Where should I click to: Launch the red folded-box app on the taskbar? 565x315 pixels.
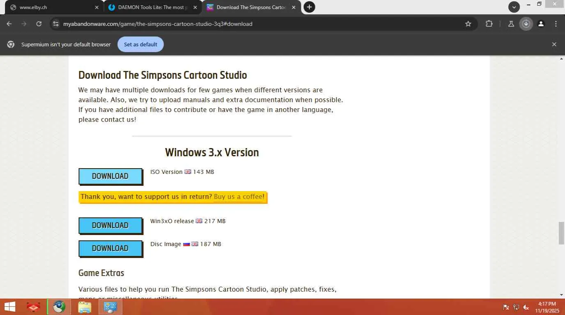click(34, 307)
